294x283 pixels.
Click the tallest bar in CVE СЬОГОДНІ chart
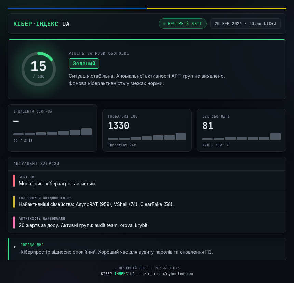(x=276, y=136)
